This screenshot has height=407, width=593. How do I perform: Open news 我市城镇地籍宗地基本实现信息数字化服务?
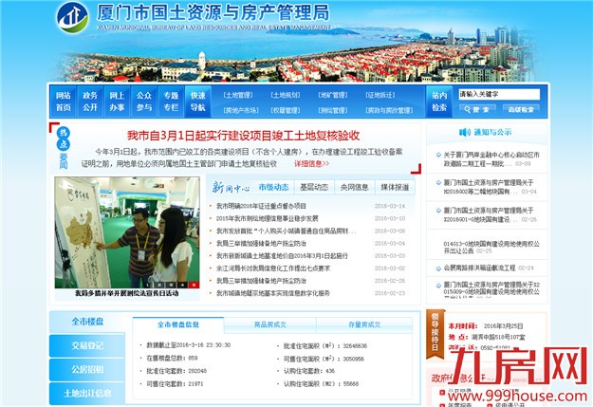[273, 293]
